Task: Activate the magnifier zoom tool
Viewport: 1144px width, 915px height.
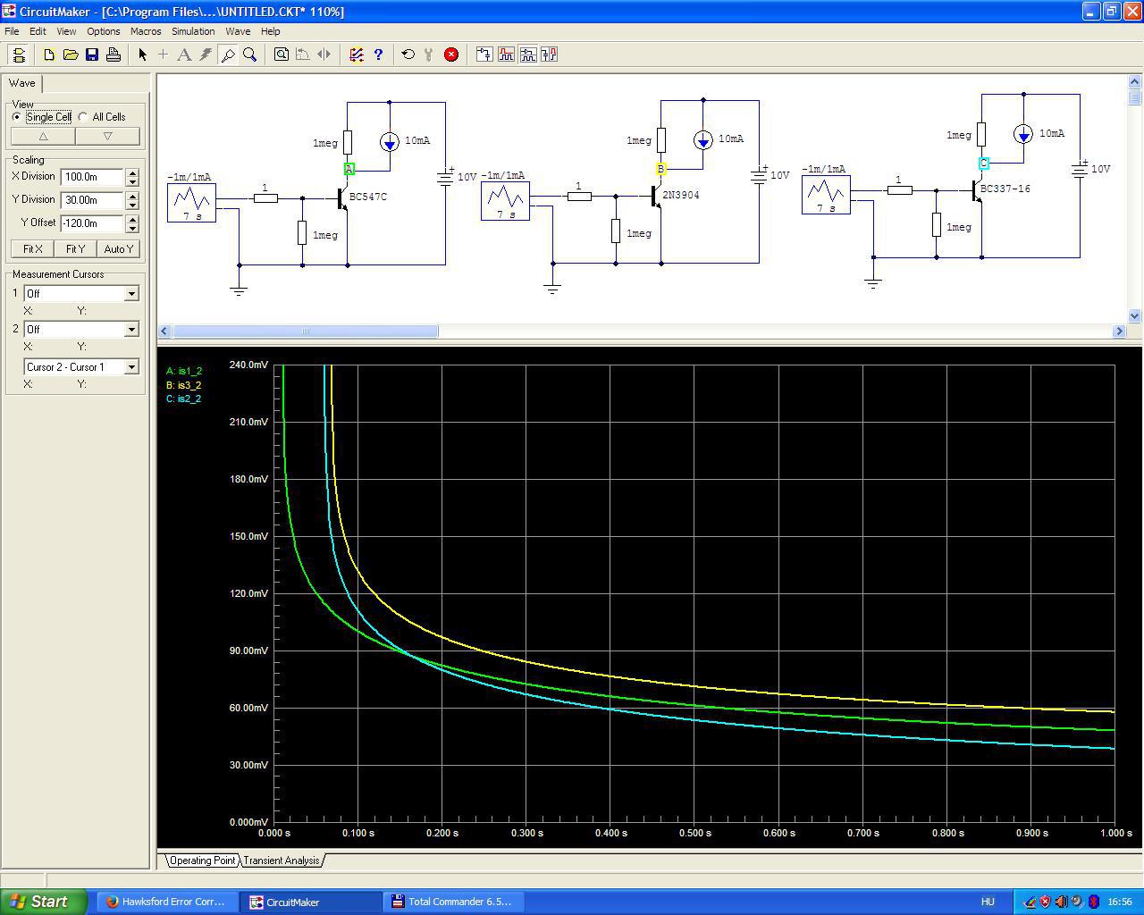Action: click(x=250, y=55)
